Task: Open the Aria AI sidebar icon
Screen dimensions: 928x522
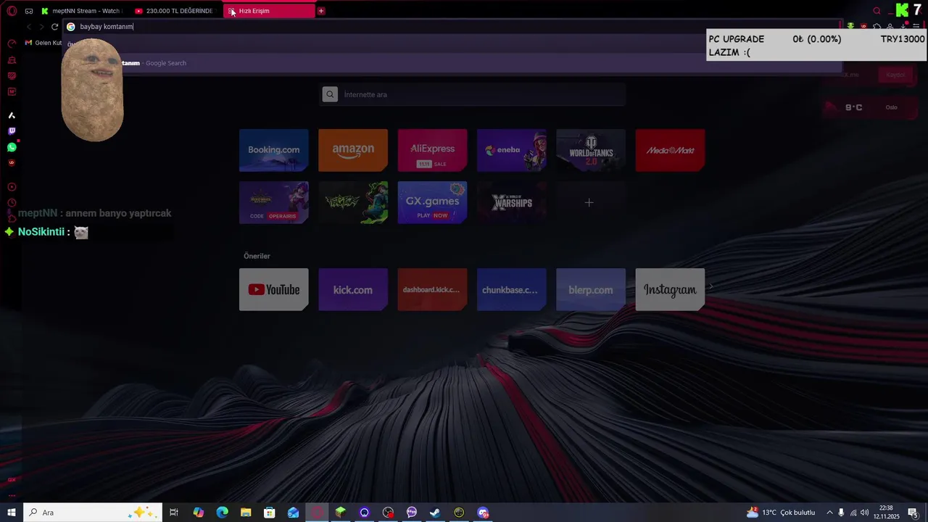Action: (x=12, y=115)
